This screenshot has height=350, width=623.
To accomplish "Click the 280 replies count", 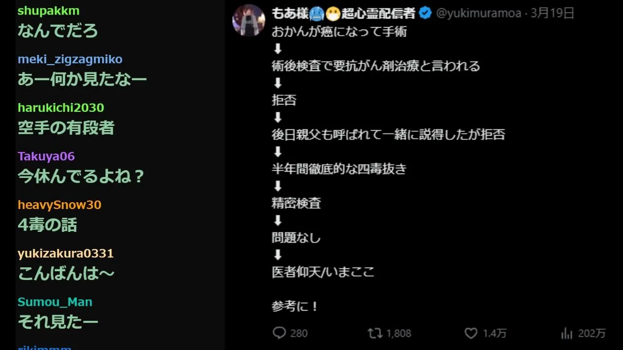I will point(299,333).
